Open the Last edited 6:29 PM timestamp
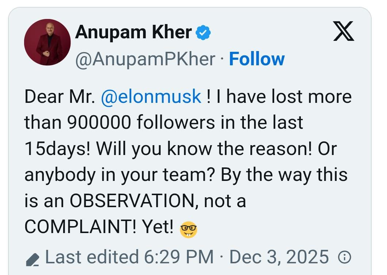This screenshot has width=387, height=275. tap(129, 257)
